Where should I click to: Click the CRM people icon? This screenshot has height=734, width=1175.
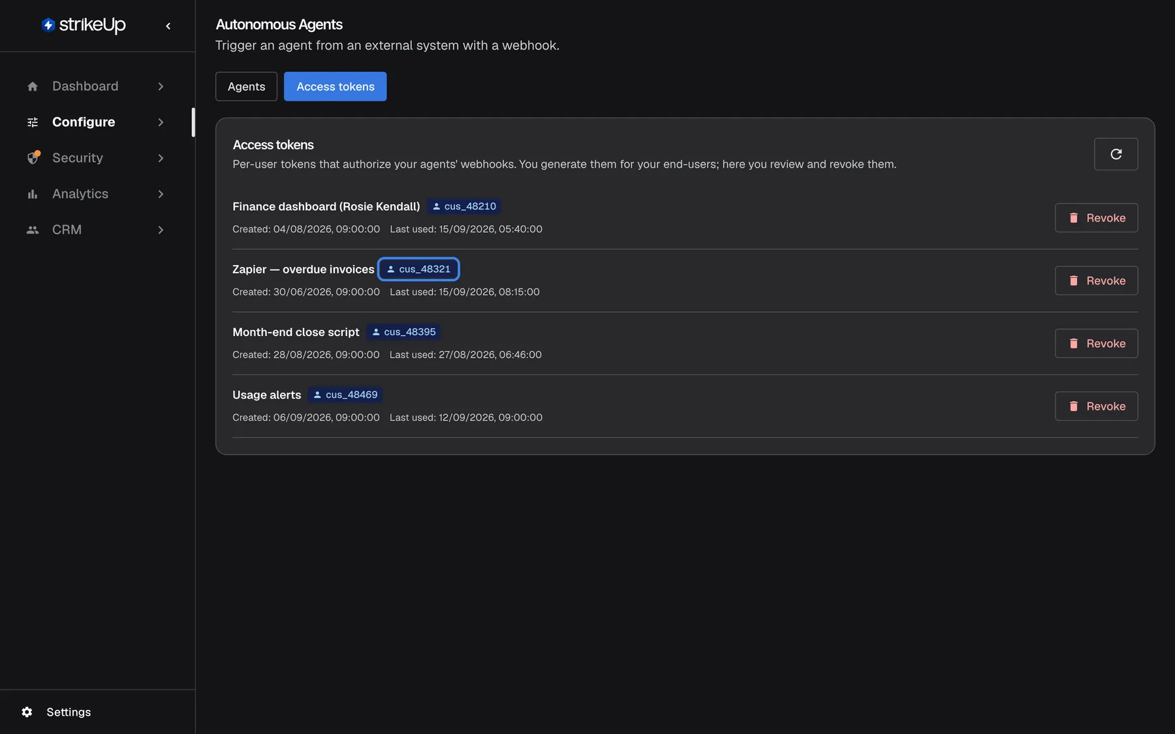click(x=33, y=230)
